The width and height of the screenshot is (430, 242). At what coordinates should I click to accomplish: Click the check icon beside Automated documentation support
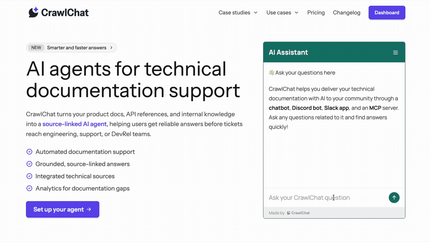(x=29, y=152)
